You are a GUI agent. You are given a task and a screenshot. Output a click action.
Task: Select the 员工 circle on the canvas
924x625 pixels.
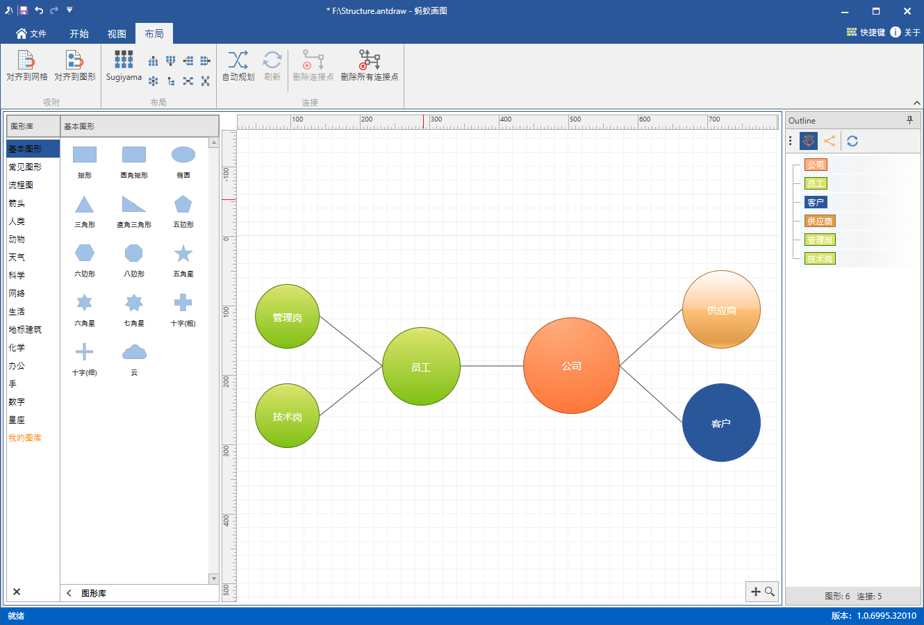coord(421,367)
